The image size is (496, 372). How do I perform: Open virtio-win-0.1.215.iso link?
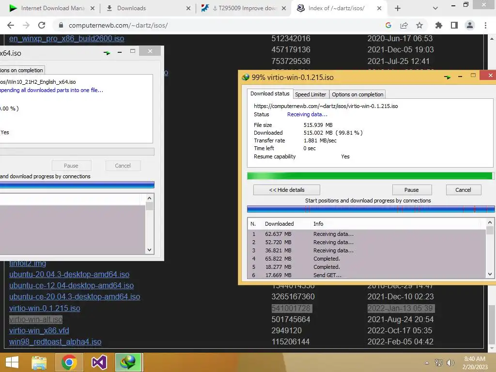pos(45,308)
